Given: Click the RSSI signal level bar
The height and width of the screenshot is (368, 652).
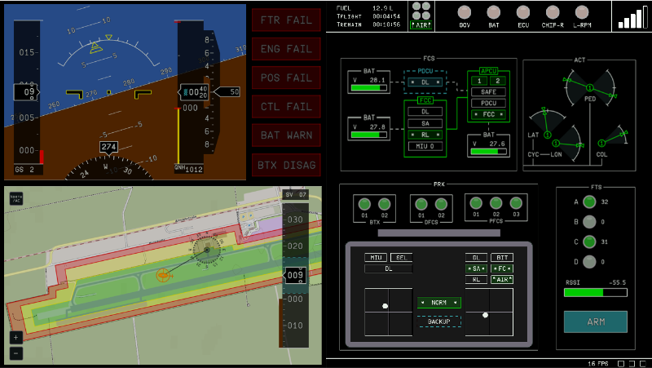Looking at the screenshot, I should pyautogui.click(x=595, y=292).
